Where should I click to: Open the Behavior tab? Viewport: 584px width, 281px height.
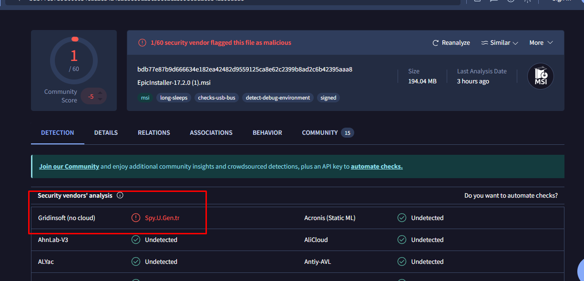pos(267,133)
